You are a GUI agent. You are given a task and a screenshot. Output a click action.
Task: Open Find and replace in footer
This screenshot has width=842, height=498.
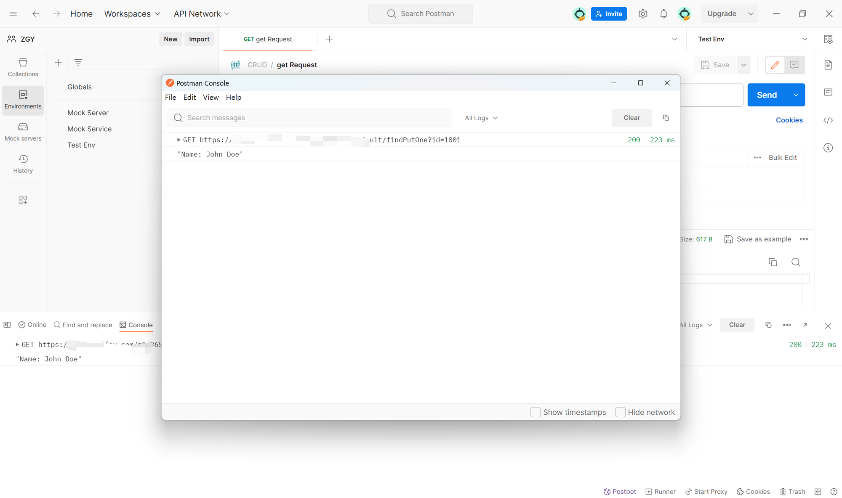click(83, 325)
